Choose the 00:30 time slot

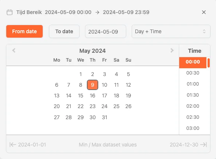[193, 73]
